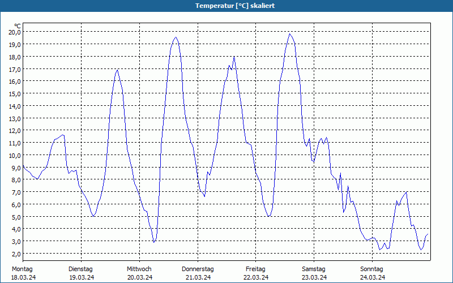Image resolution: width=453 pixels, height=283 pixels.
Task: Click the 7,0 y-axis value
Action: [x=16, y=192]
